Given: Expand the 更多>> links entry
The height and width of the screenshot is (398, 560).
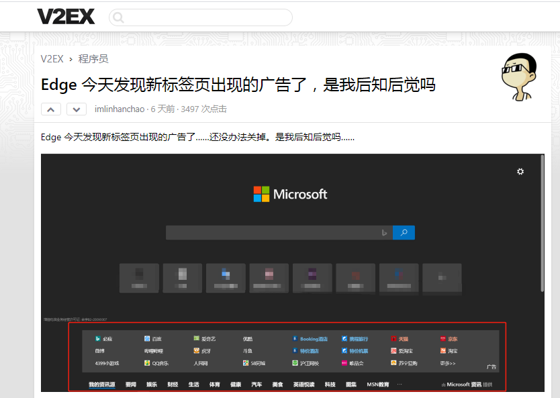Looking at the screenshot, I should click(447, 363).
